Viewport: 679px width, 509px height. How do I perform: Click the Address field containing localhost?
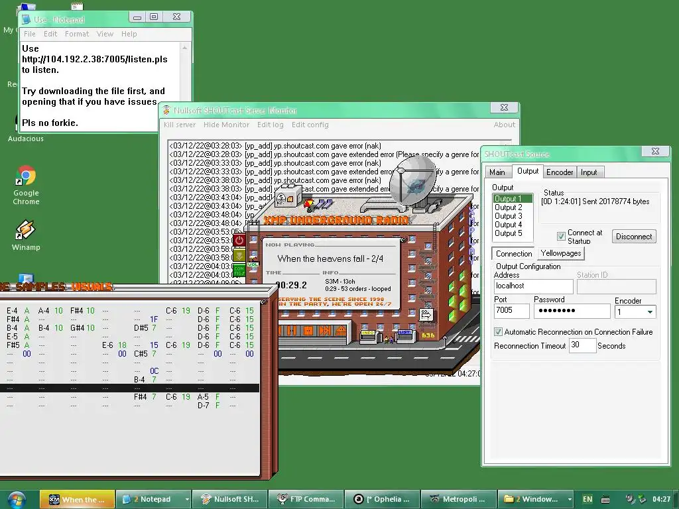pos(534,286)
